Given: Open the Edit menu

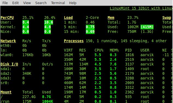Looking at the screenshot, I should (x=16, y=3).
